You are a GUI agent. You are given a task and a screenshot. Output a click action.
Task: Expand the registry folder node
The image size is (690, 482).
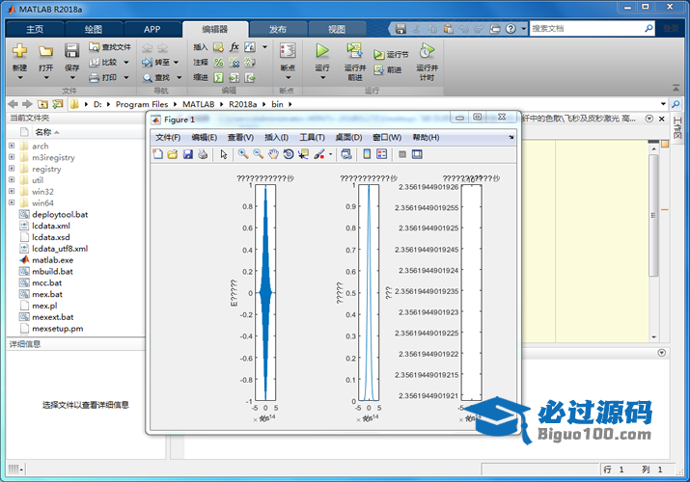[x=12, y=169]
